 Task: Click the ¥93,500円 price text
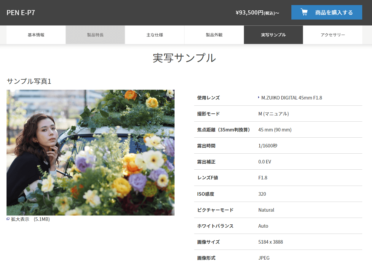[x=257, y=13]
